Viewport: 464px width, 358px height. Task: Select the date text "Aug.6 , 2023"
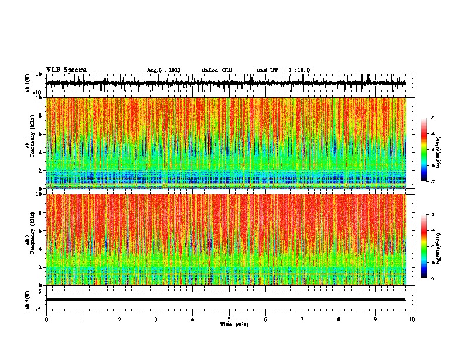point(163,70)
